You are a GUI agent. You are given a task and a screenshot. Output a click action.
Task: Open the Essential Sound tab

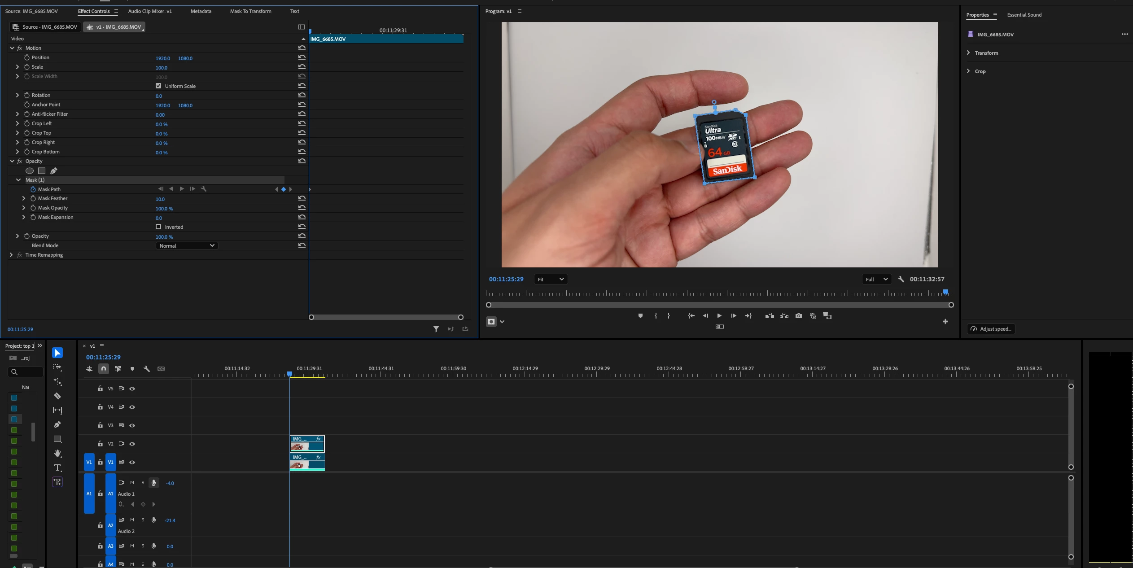point(1024,15)
